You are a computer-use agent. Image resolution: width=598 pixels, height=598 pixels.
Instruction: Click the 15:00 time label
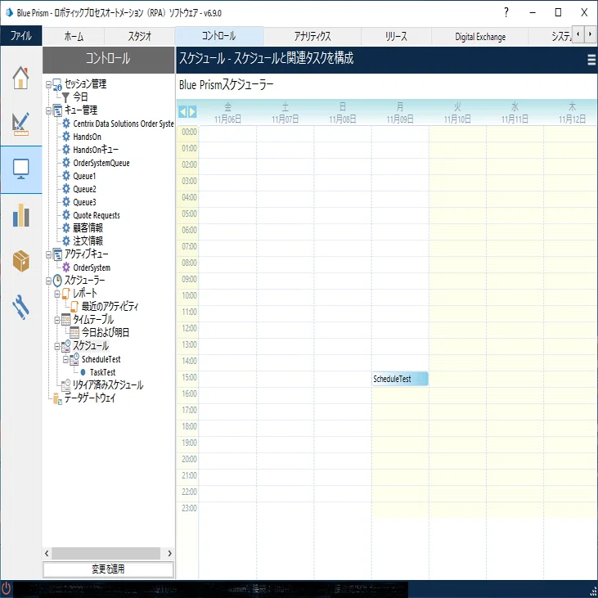pos(189,377)
